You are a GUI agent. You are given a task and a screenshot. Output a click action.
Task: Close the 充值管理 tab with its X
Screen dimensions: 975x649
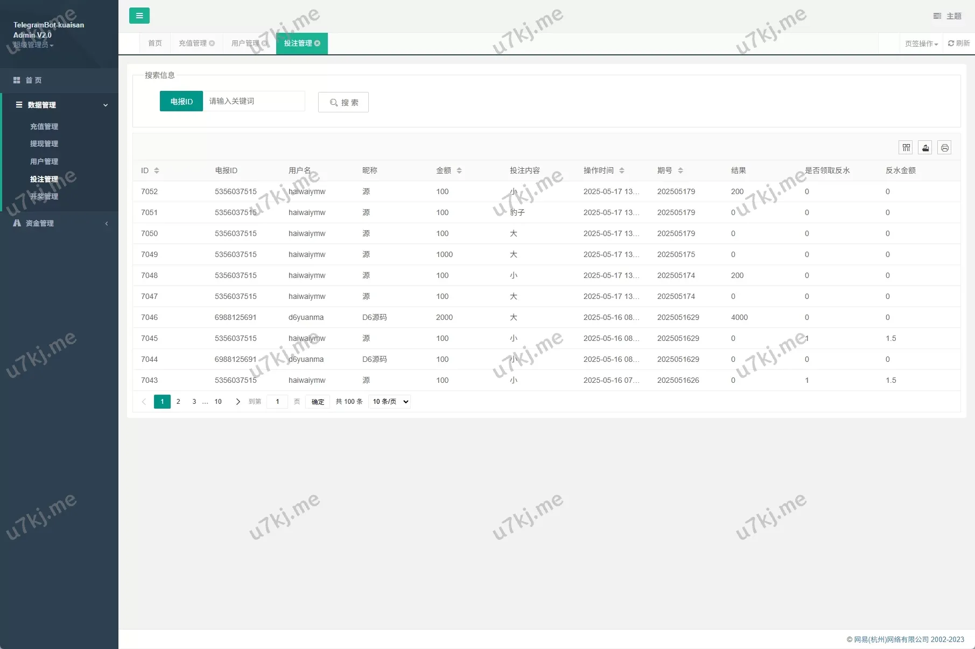(x=212, y=44)
